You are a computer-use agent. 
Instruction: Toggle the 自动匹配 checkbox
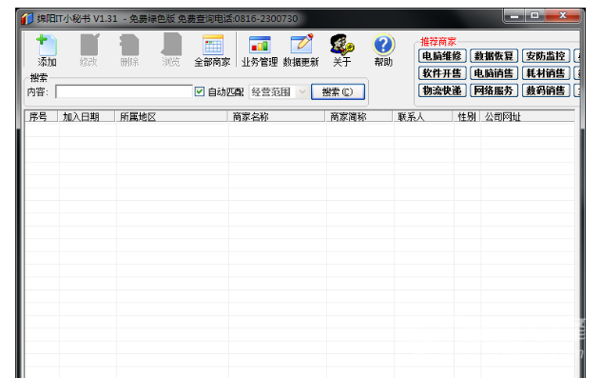(x=200, y=91)
